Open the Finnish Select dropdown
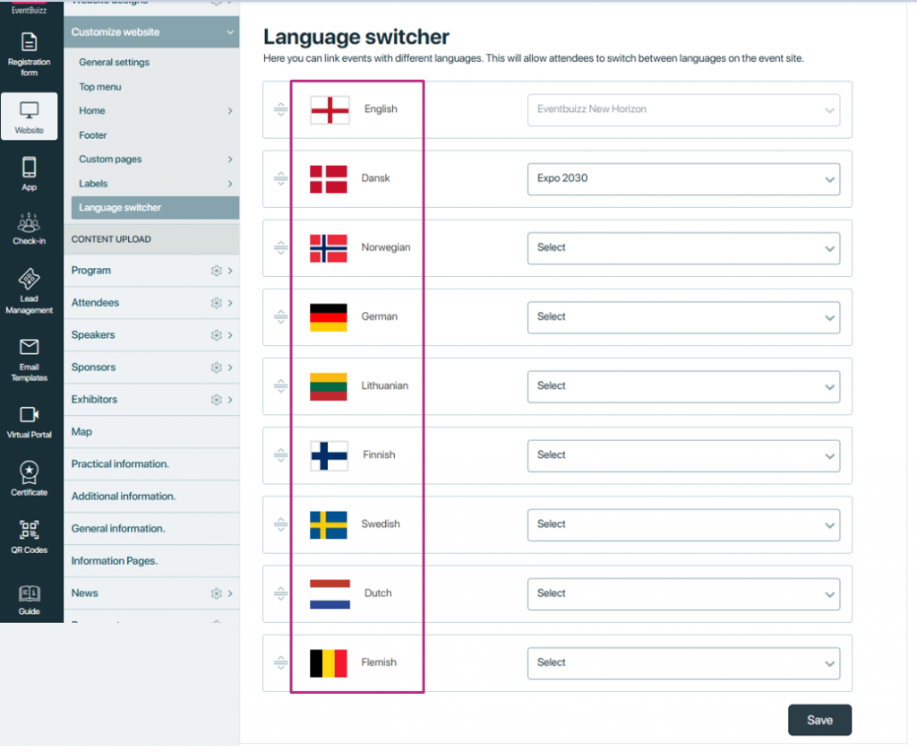 point(683,455)
